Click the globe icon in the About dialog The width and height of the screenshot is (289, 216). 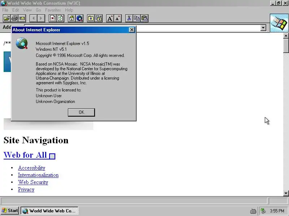coord(22,44)
